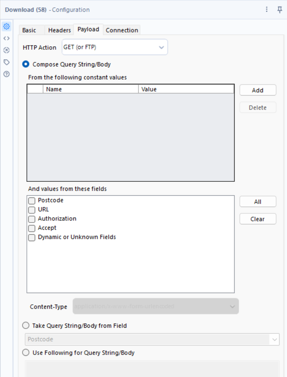
Task: Open the Configuration gear icon in sidebar
Action: (7, 26)
